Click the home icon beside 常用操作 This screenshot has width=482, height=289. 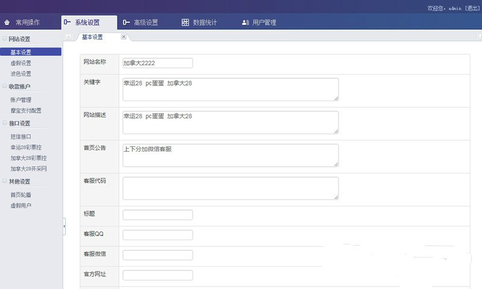pos(7,22)
